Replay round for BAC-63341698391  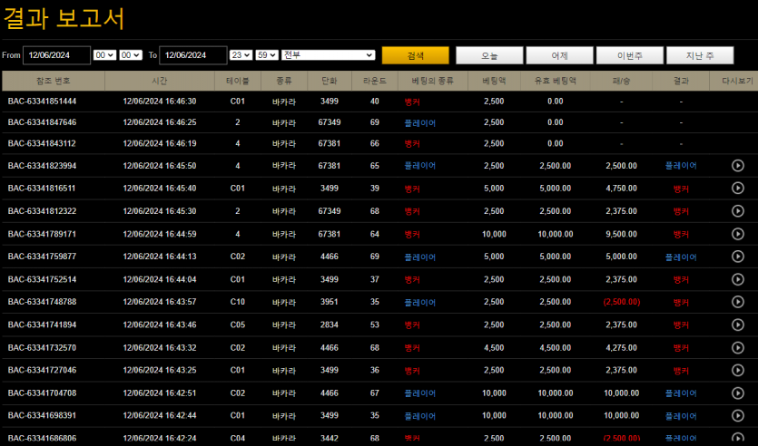click(x=738, y=415)
